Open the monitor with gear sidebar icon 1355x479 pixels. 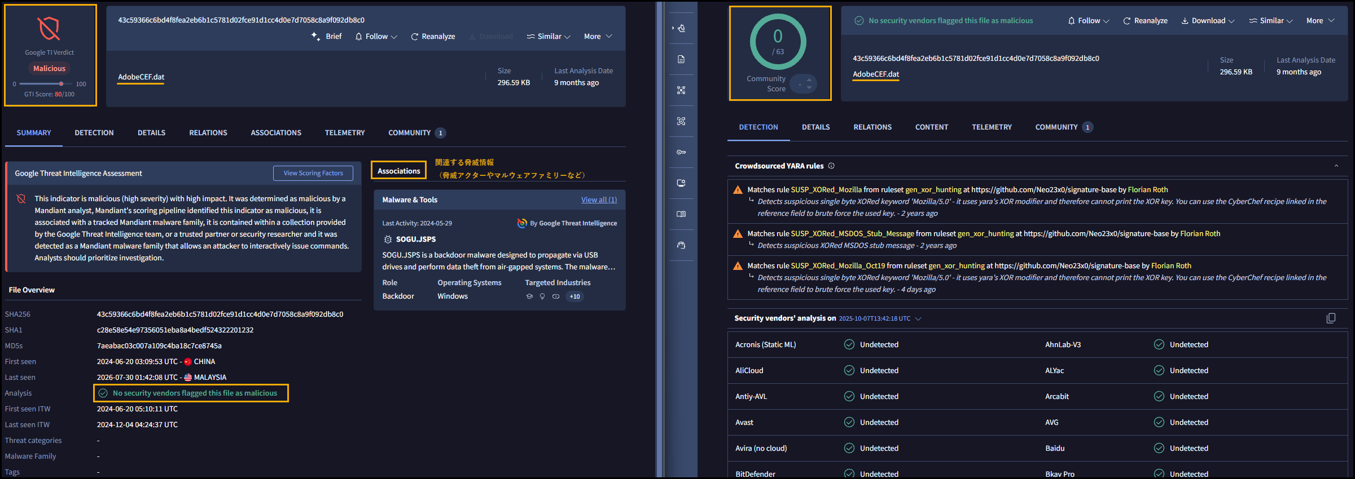[681, 183]
